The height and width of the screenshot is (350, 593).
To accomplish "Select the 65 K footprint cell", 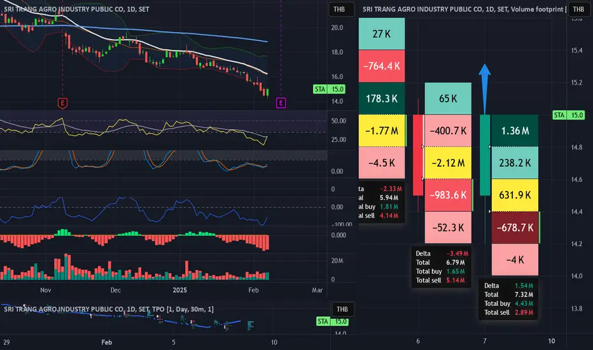I will [448, 99].
